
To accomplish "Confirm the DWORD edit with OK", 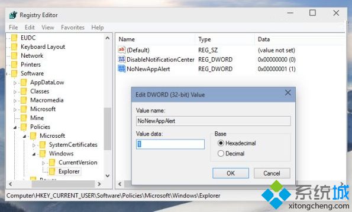I will (x=231, y=173).
